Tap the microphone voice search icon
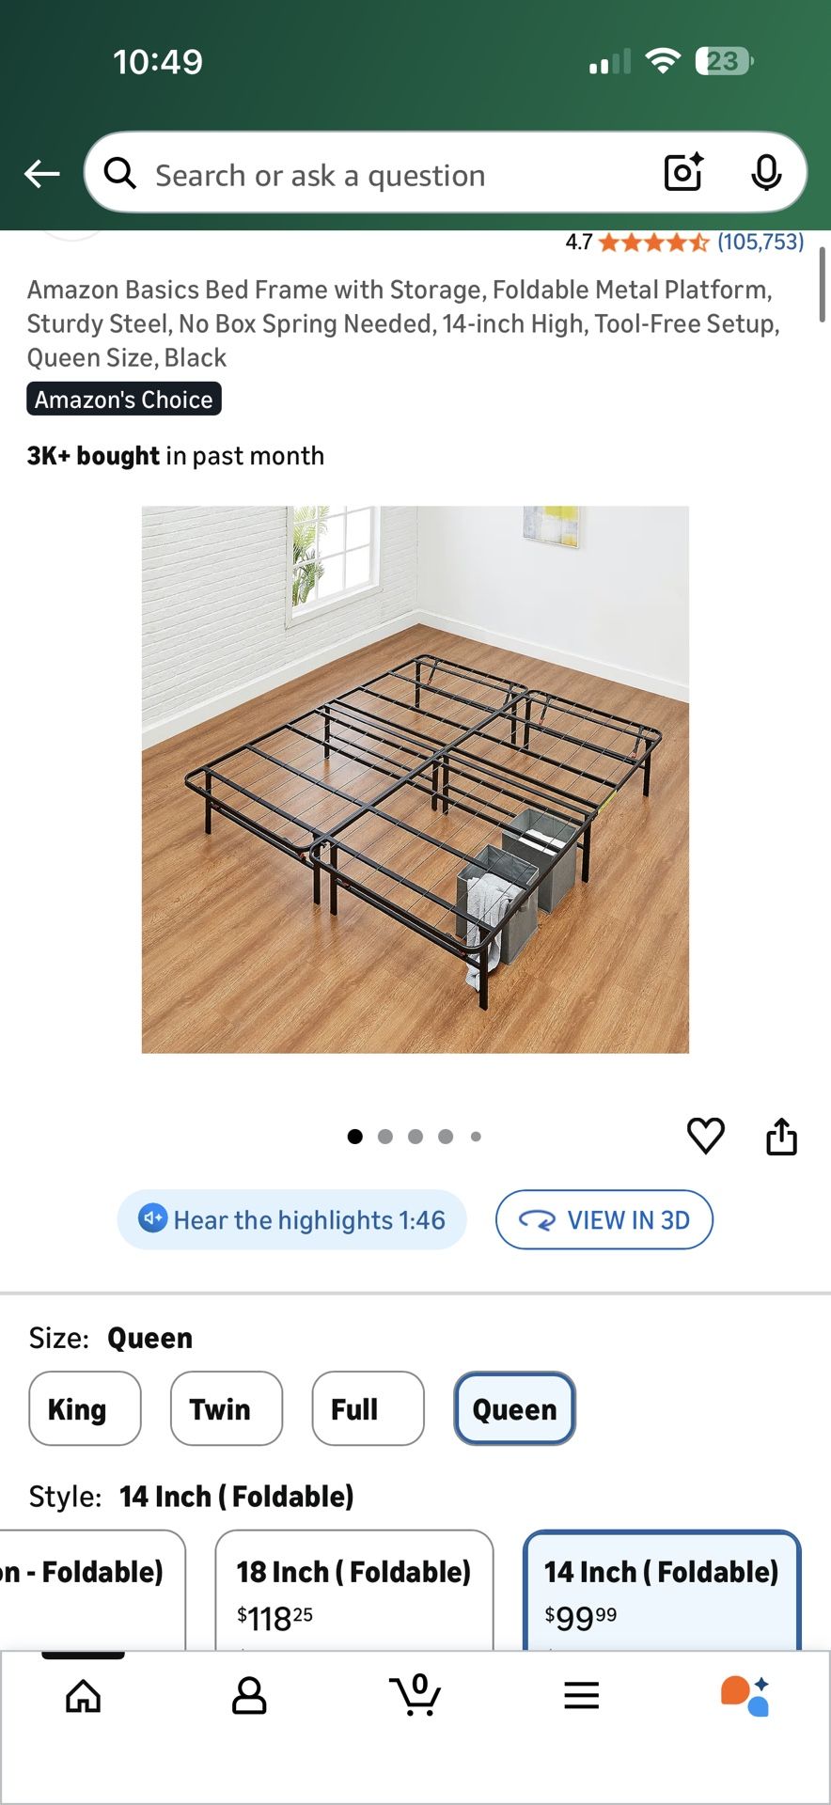The width and height of the screenshot is (831, 1805). [x=766, y=172]
